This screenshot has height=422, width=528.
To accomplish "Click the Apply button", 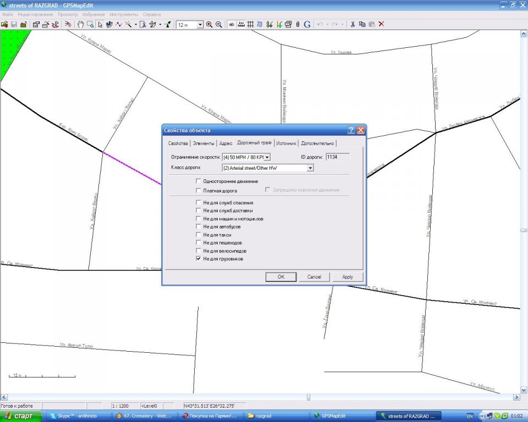I will 347,277.
